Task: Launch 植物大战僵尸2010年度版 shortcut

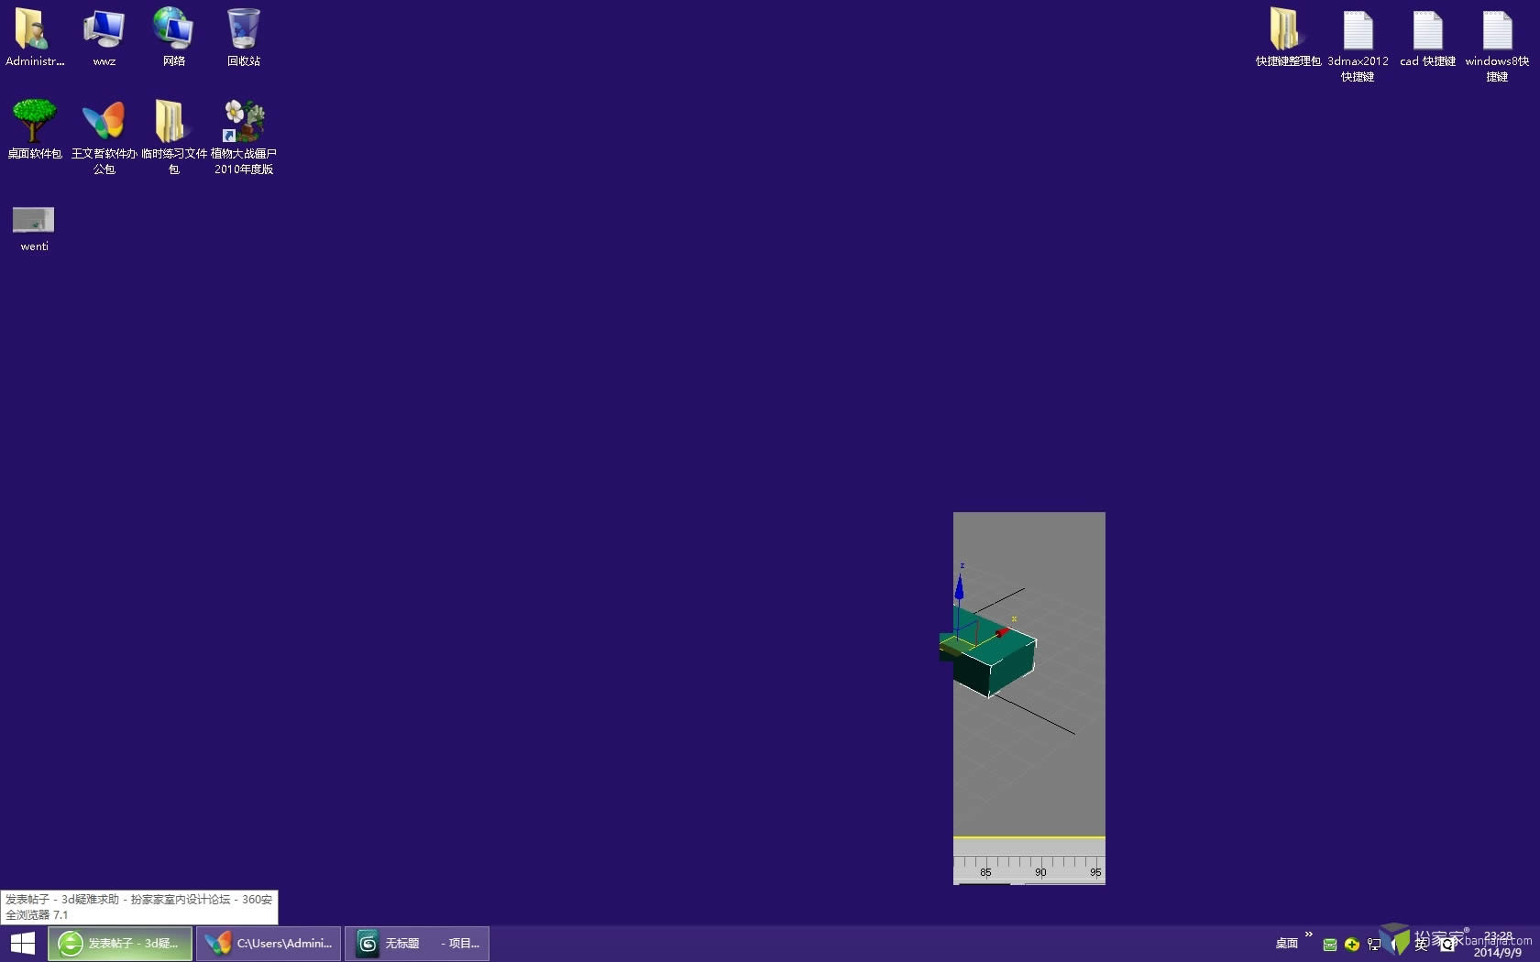Action: pos(242,119)
